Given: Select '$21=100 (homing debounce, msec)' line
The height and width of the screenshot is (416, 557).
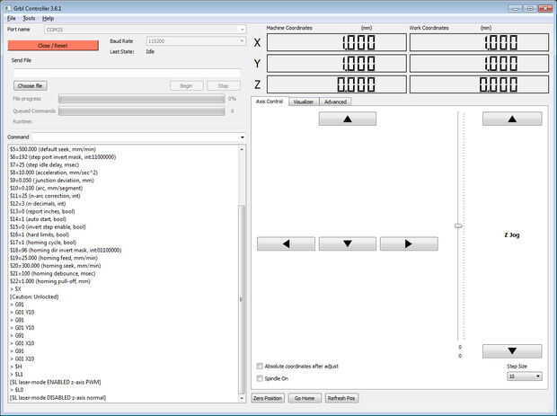Looking at the screenshot, I should click(53, 273).
